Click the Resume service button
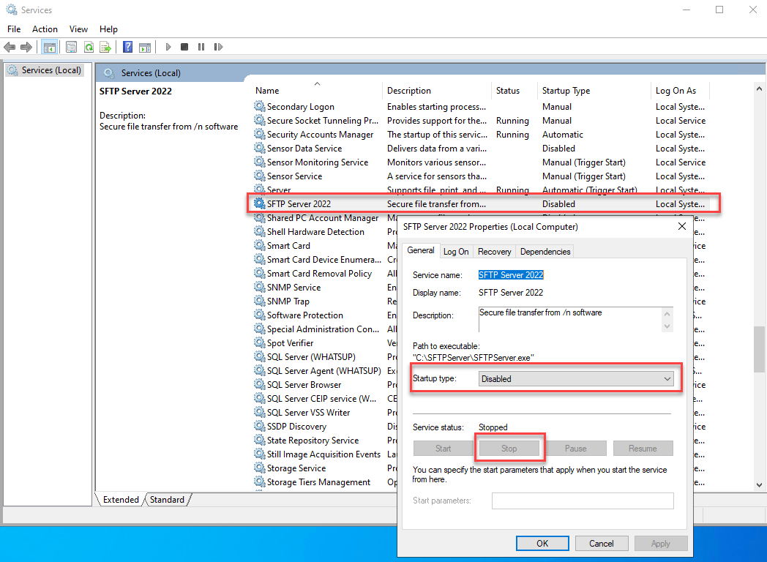Image resolution: width=767 pixels, height=562 pixels. [x=643, y=449]
